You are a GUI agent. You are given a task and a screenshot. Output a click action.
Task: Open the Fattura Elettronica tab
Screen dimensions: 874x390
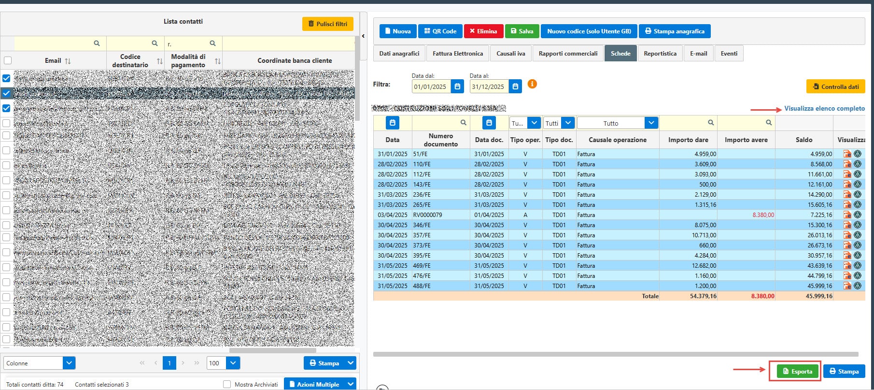click(457, 53)
